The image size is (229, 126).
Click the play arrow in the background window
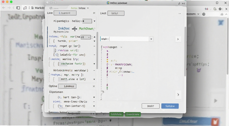click(x=216, y=101)
